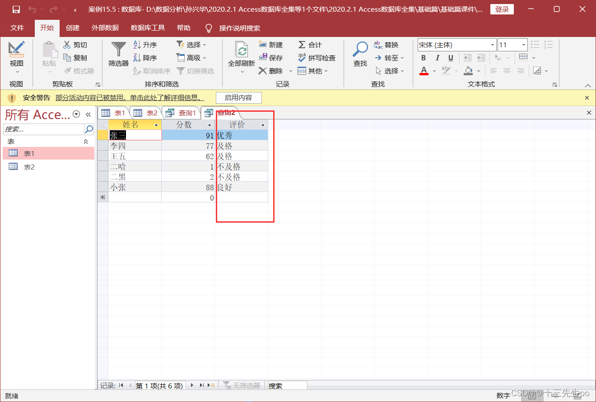Click new blank record navigation button
This screenshot has height=402, width=596.
point(211,385)
